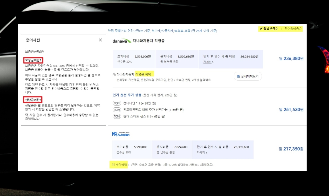Click 보증금이란? heading in glossary
Screen dimensions: 329x196
[x=33, y=60]
